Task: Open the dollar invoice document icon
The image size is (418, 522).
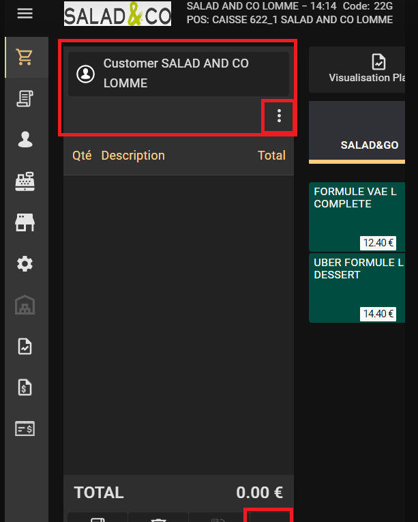Action: (25, 388)
